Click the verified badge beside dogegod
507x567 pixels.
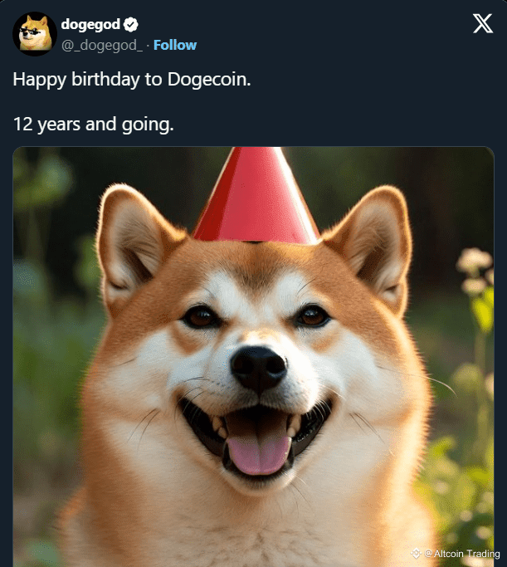tap(130, 25)
